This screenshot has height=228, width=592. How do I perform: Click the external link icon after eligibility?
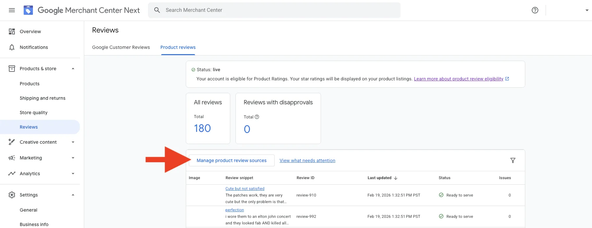point(507,79)
